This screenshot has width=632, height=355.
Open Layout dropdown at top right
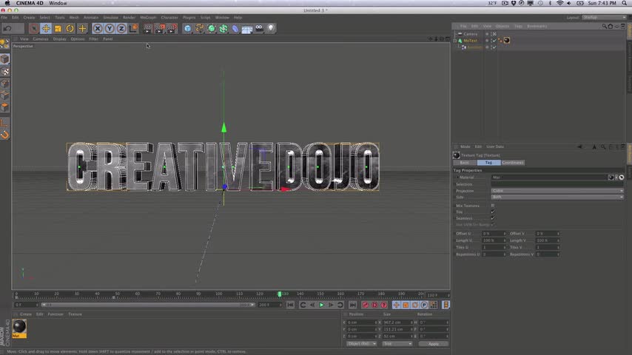[x=603, y=18]
